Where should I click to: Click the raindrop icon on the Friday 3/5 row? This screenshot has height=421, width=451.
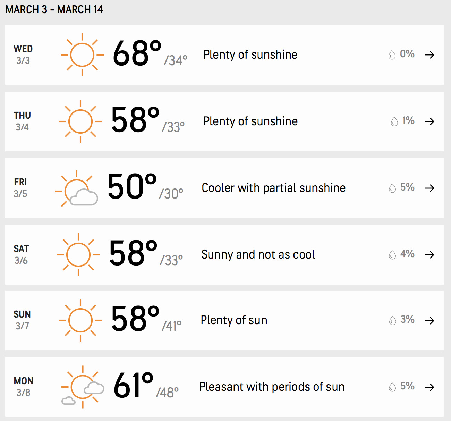(x=392, y=188)
